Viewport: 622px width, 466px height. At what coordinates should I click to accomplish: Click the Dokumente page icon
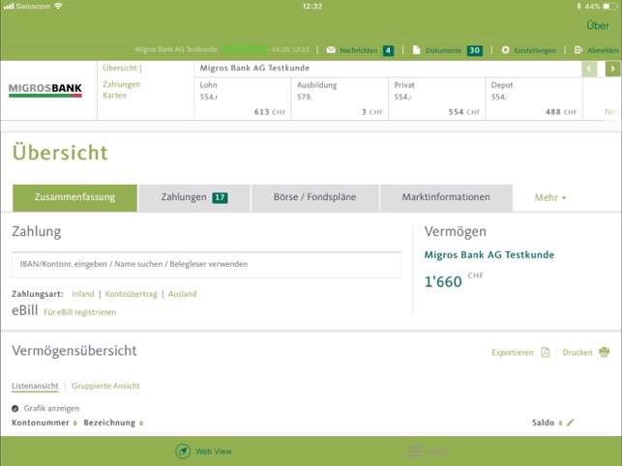tap(416, 50)
